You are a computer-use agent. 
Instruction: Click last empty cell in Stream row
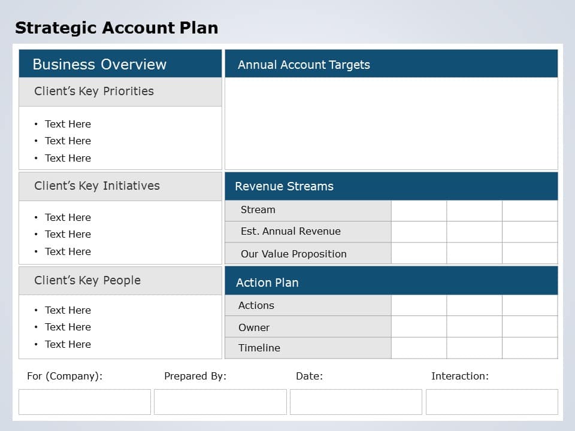[x=530, y=211]
